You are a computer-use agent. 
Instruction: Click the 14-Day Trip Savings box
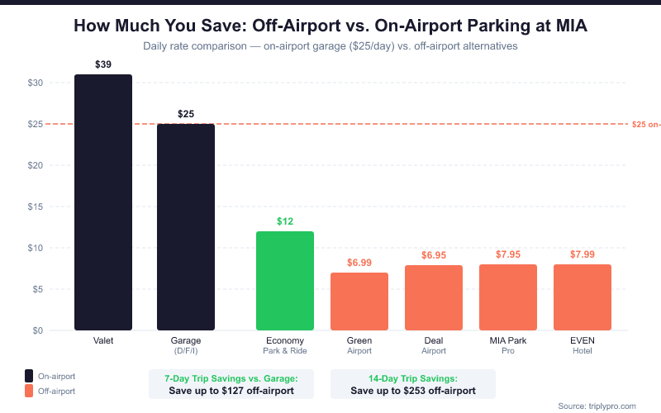coord(413,384)
